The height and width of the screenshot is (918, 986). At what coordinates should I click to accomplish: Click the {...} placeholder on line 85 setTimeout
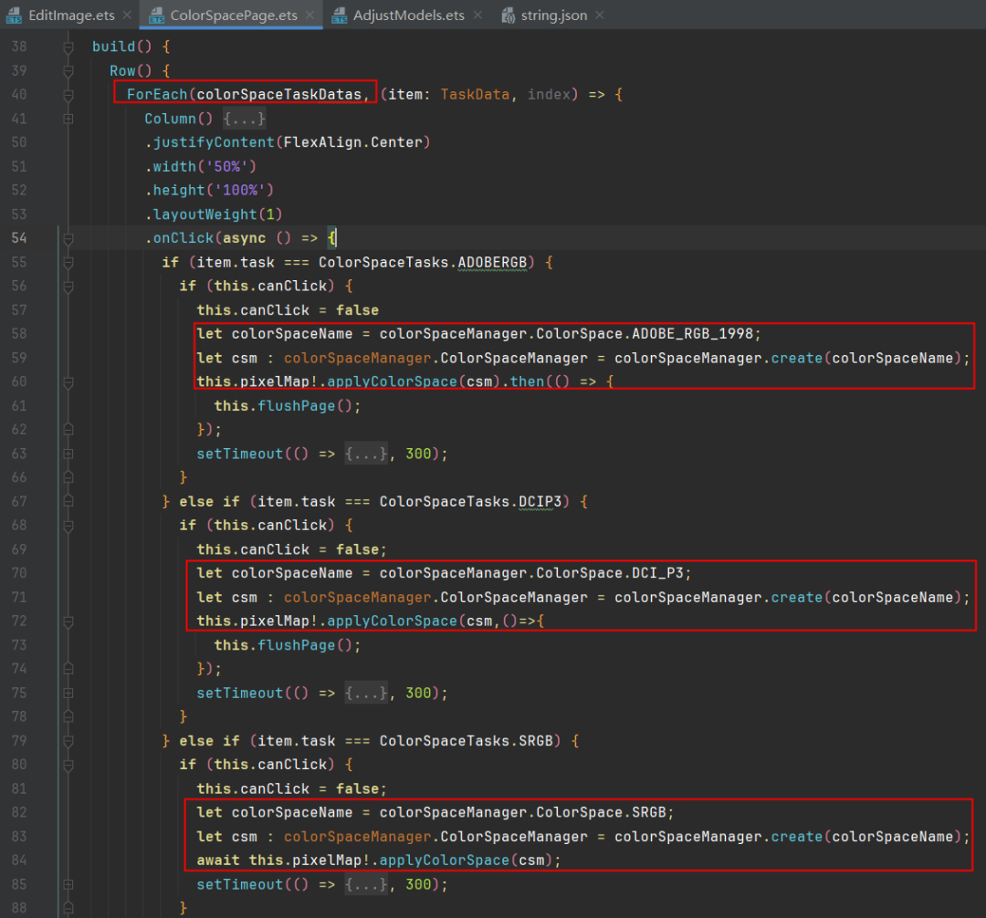click(x=366, y=884)
